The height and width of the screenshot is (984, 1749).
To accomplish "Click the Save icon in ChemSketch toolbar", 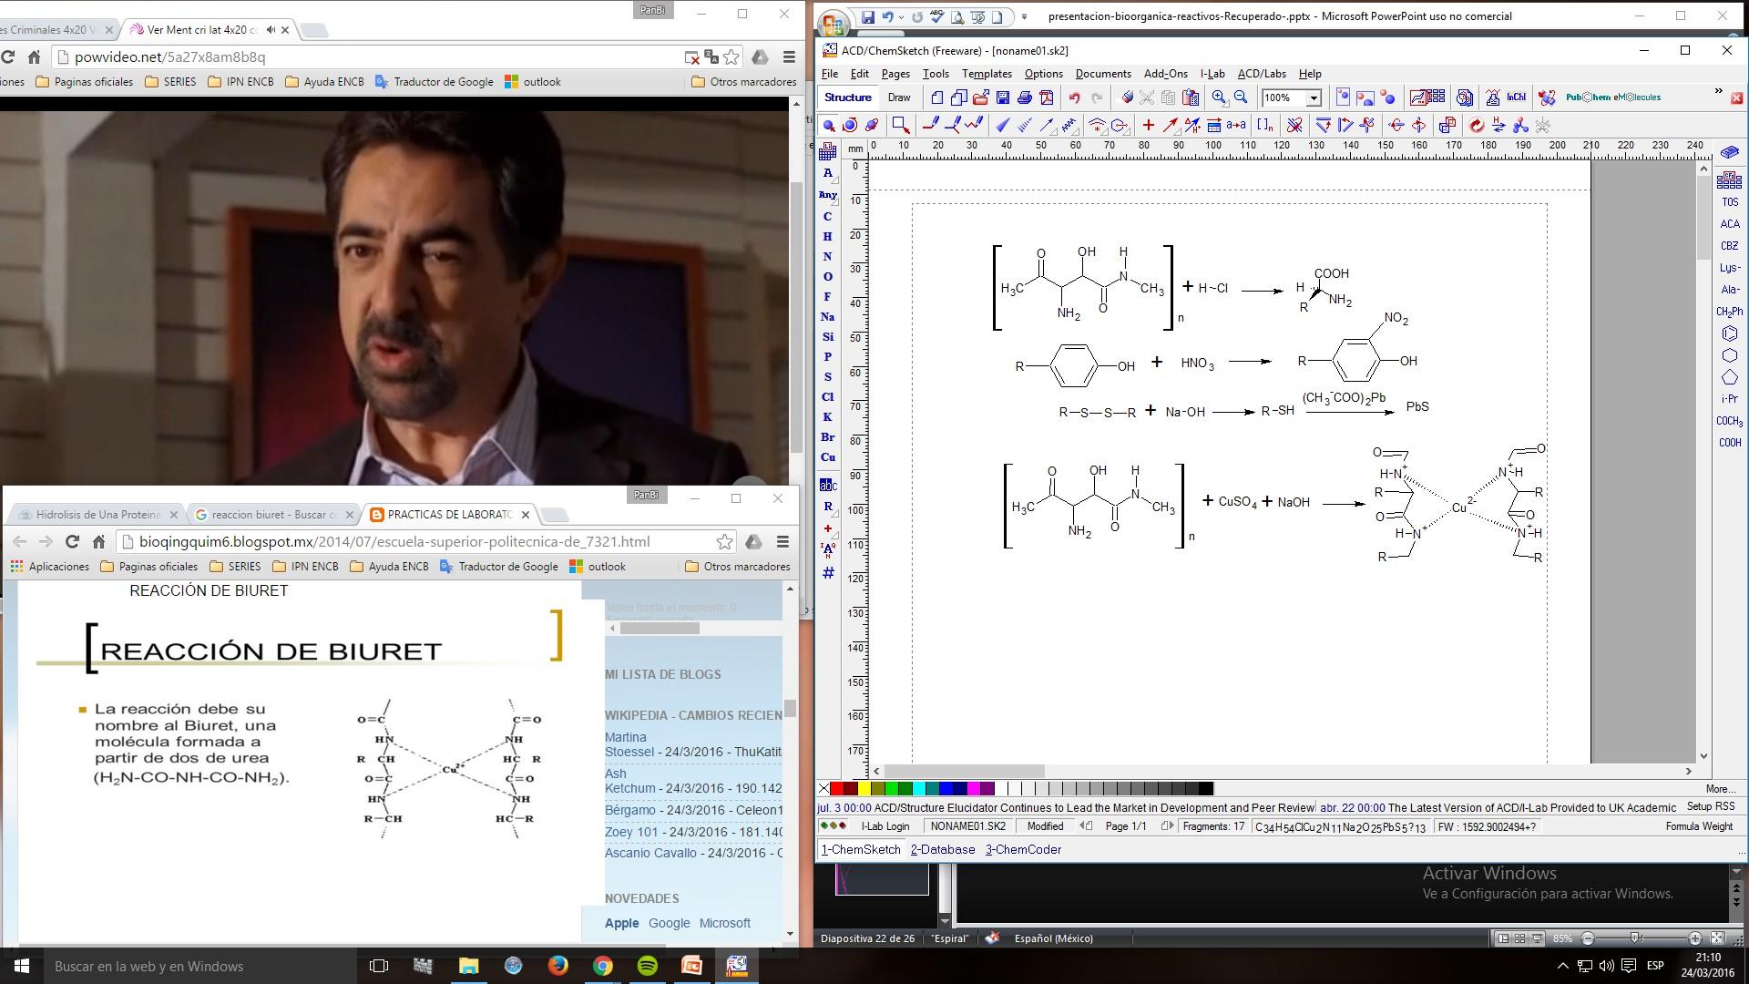I will [1002, 97].
